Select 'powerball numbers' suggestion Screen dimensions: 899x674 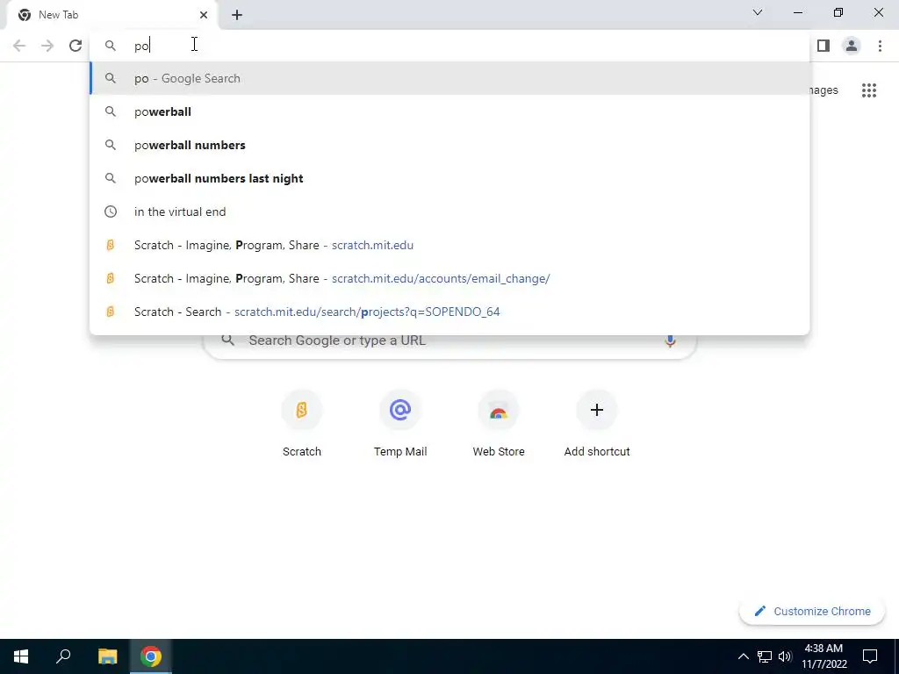tap(450, 145)
